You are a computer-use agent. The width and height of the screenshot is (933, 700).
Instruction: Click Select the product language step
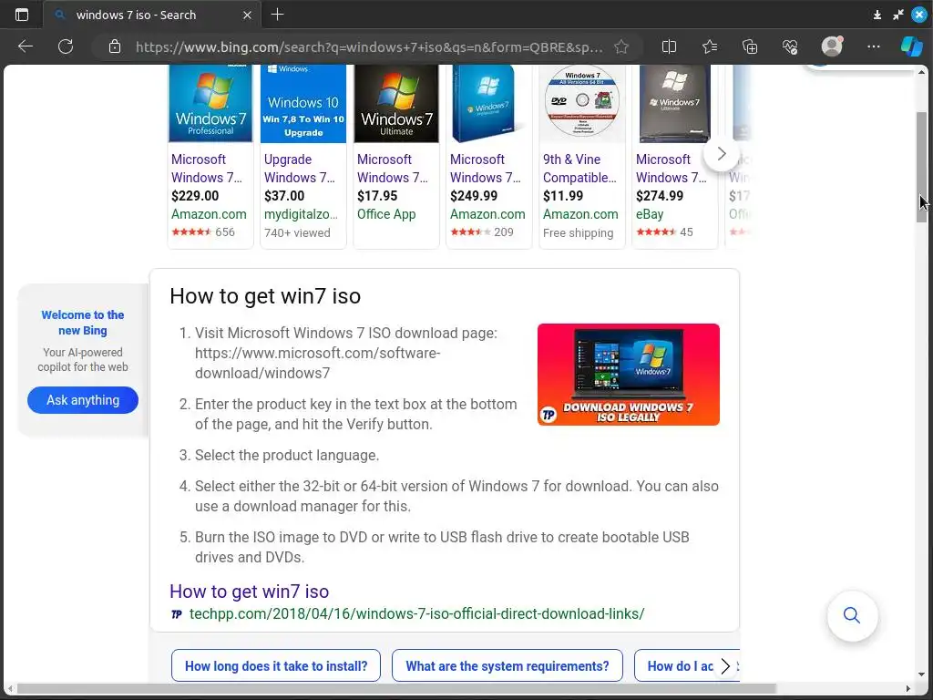(x=287, y=455)
